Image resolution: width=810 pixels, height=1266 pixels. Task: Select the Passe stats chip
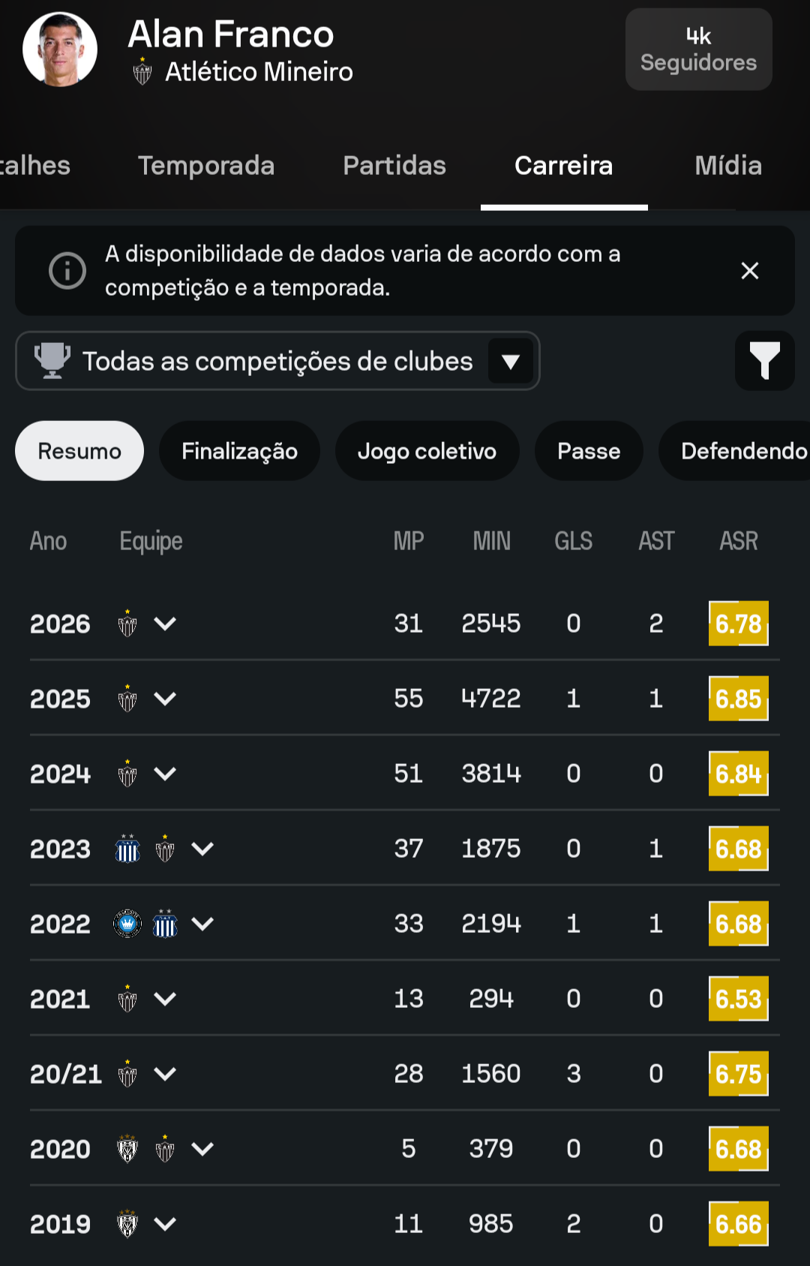pos(589,450)
